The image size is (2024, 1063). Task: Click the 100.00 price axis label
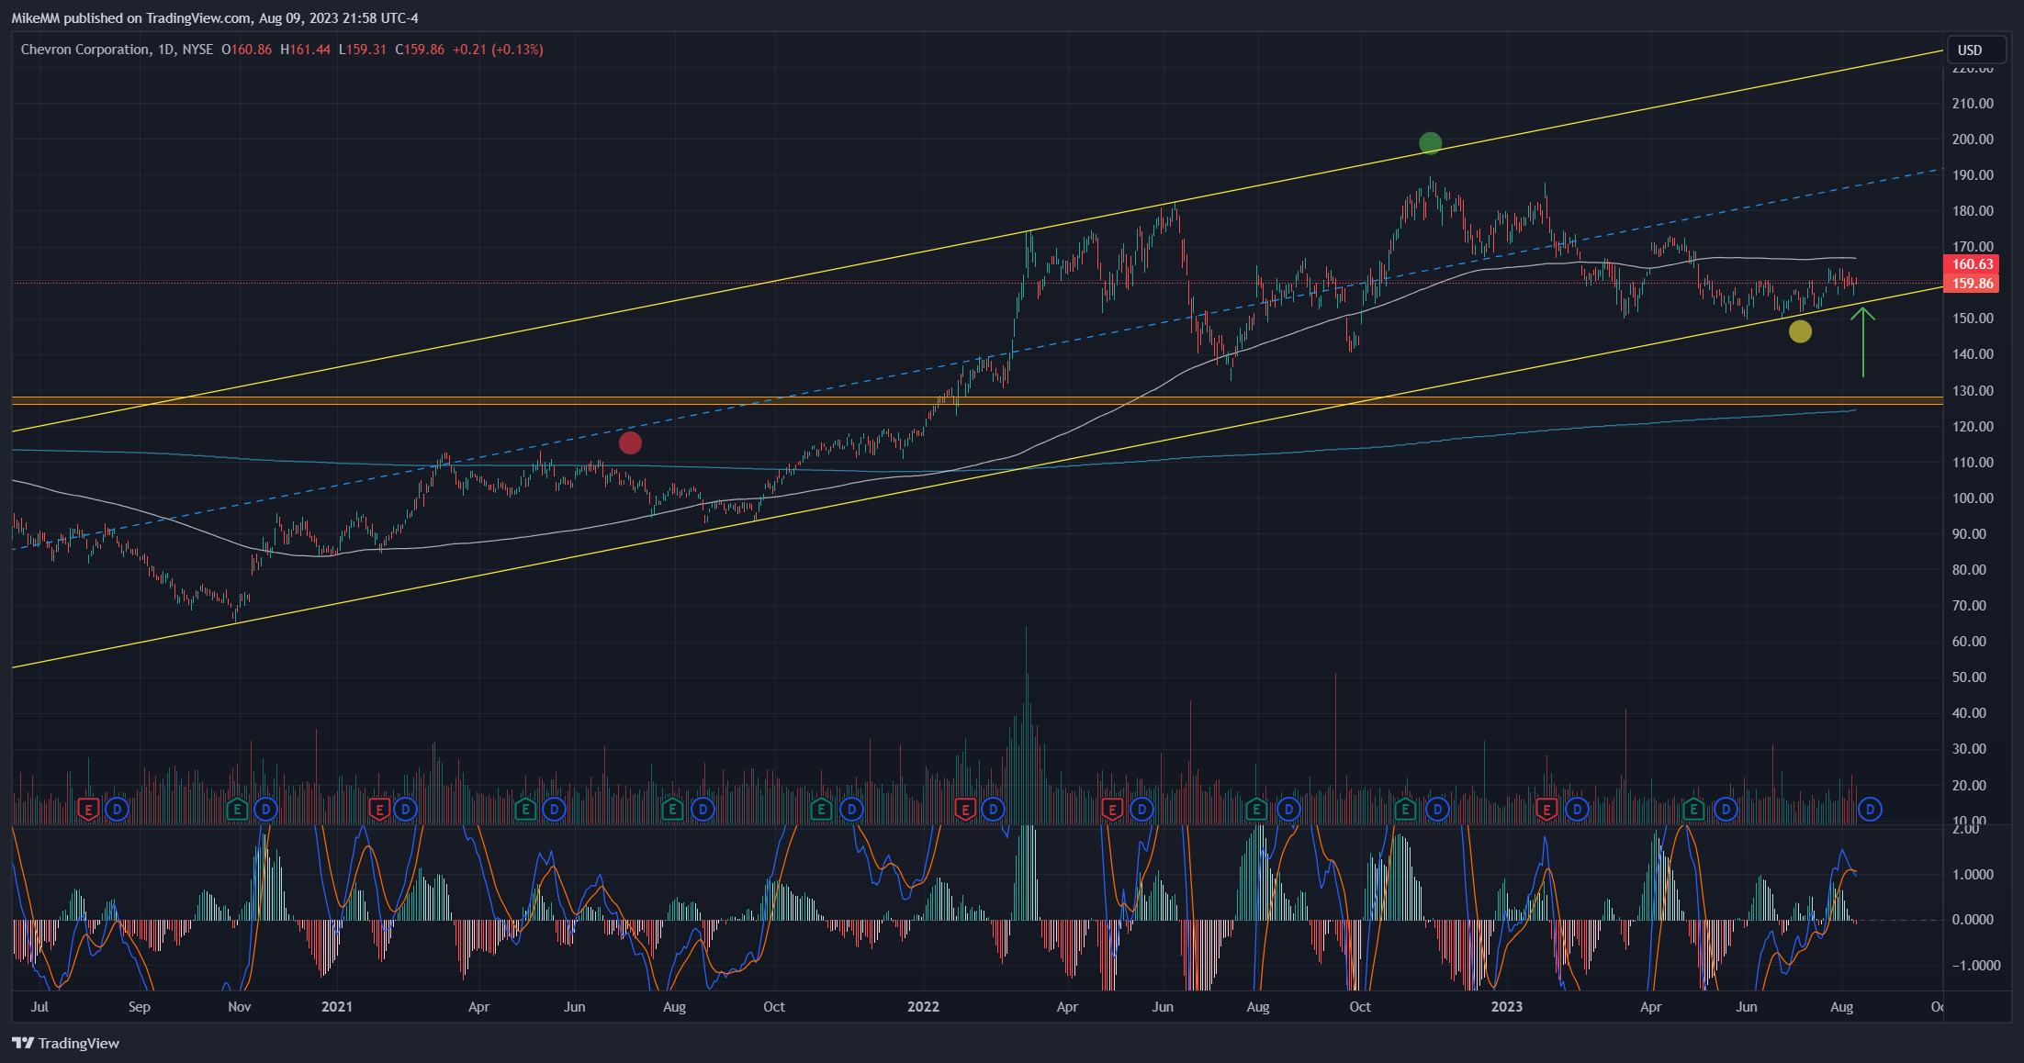point(1973,498)
